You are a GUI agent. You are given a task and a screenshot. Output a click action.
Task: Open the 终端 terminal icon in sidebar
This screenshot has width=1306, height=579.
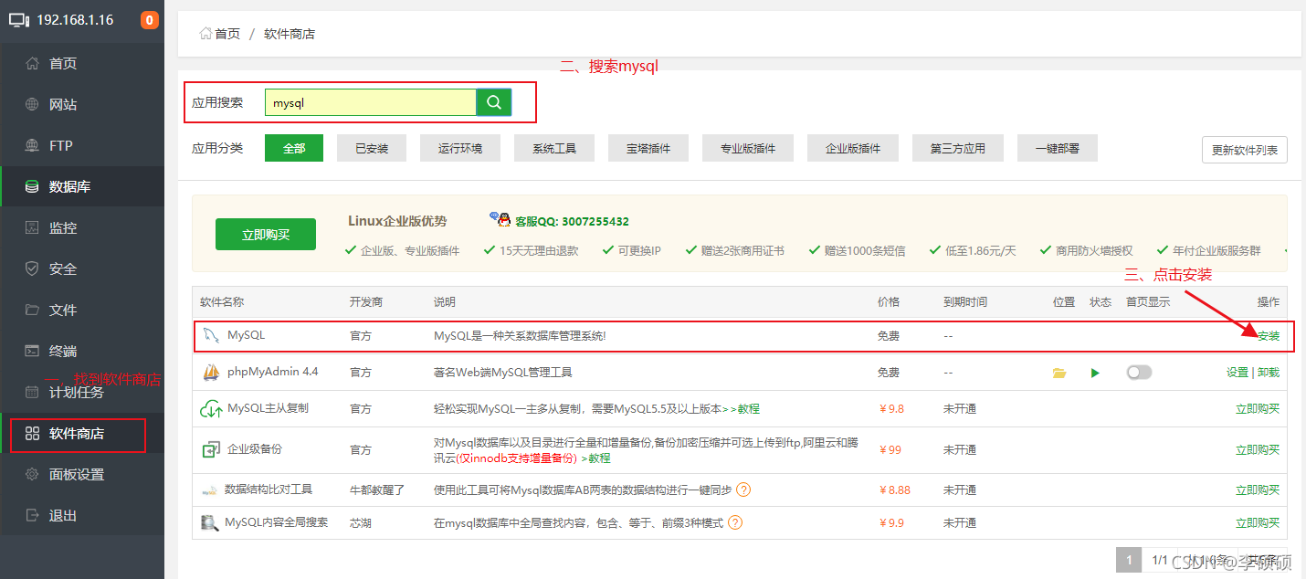[x=32, y=352]
